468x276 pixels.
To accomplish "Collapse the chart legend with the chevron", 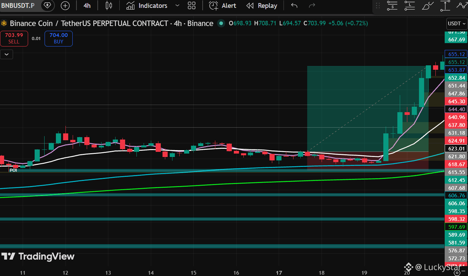I will (x=7, y=54).
